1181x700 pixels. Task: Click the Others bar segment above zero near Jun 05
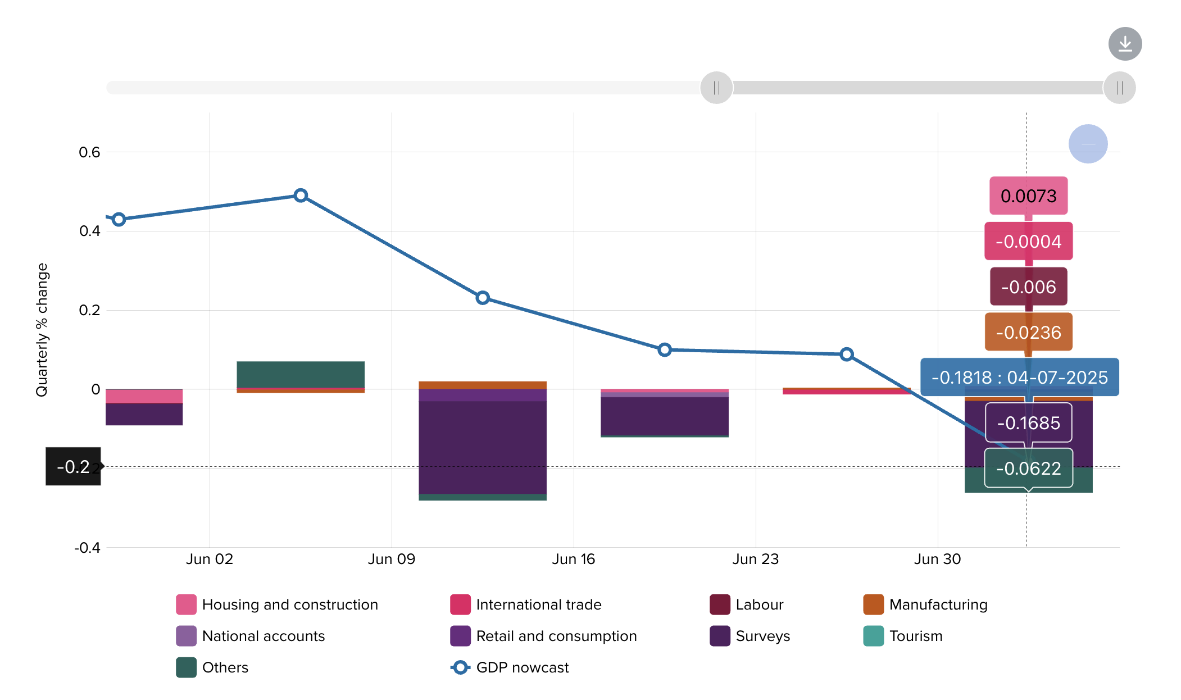click(x=301, y=374)
